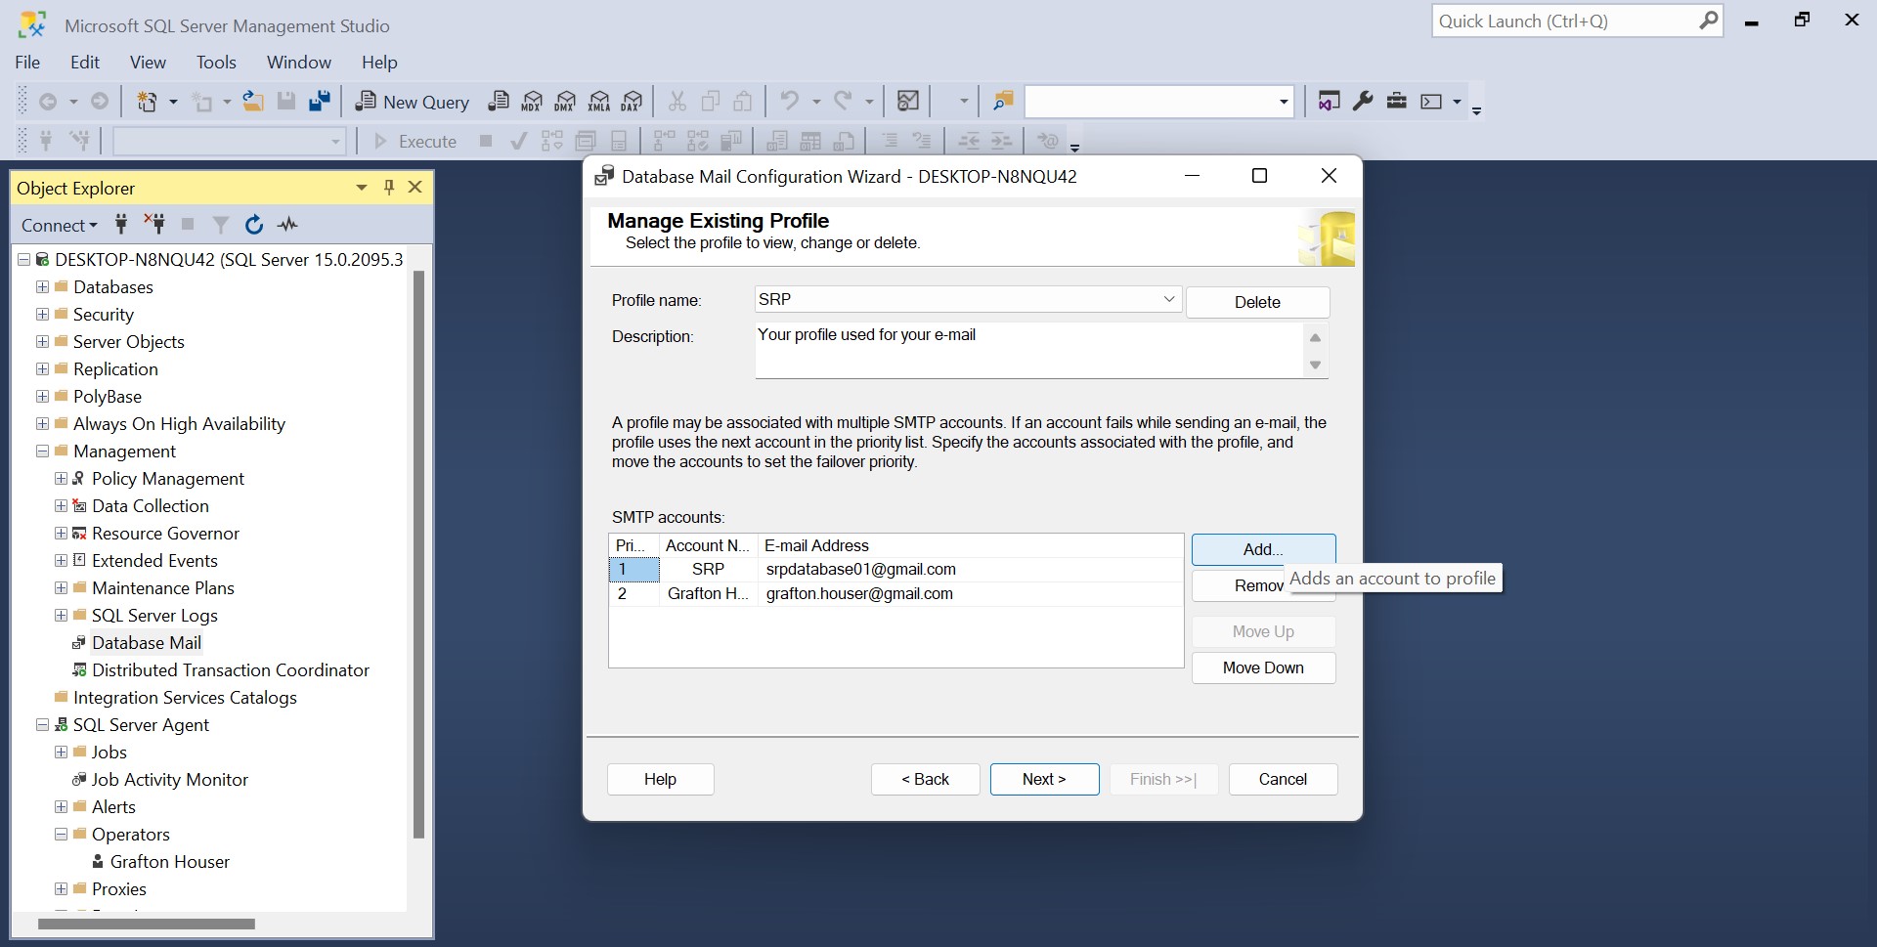Click the Open File folder icon
The height and width of the screenshot is (947, 1877).
(x=253, y=102)
